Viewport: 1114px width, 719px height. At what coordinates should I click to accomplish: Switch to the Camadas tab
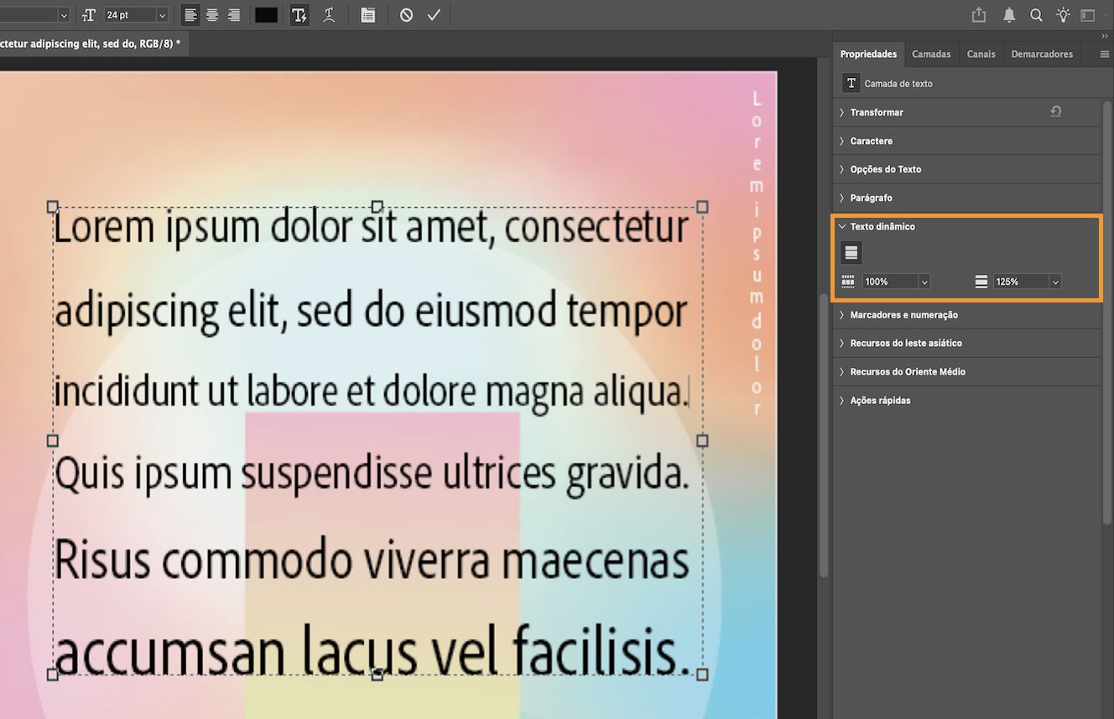pyautogui.click(x=931, y=54)
